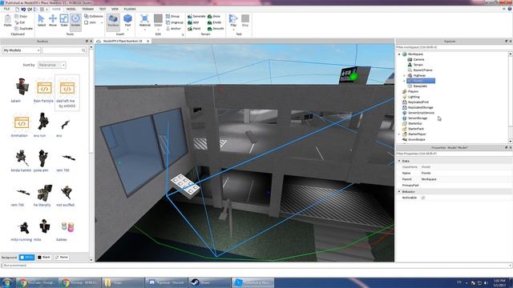Click terrain Erode tool

(x=215, y=22)
